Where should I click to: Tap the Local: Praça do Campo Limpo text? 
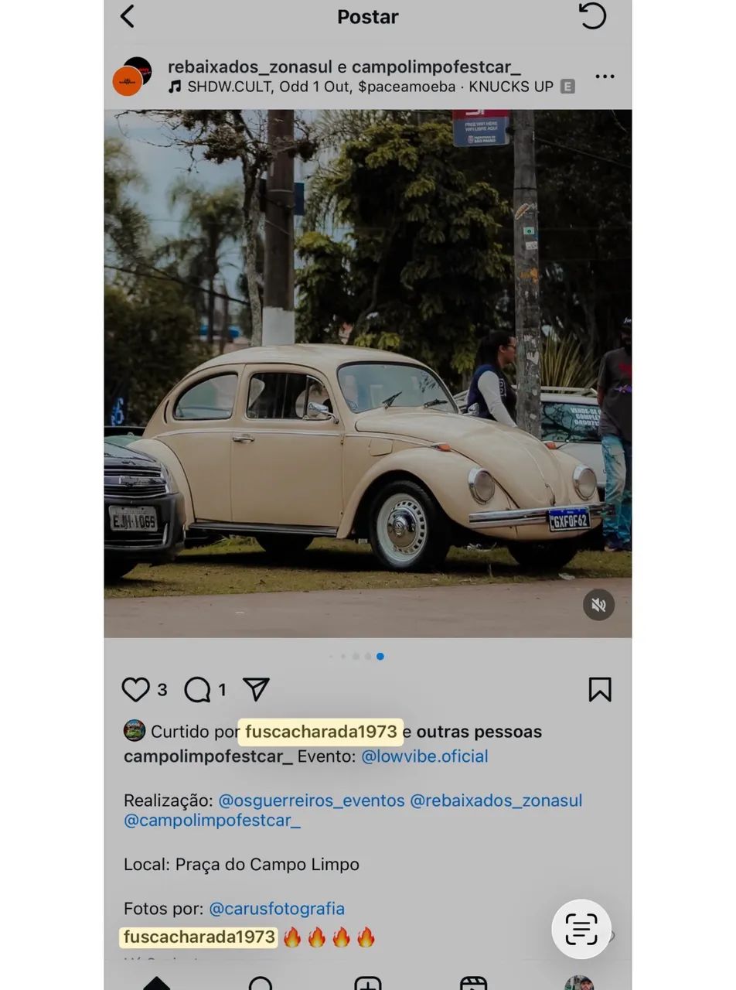coord(241,865)
